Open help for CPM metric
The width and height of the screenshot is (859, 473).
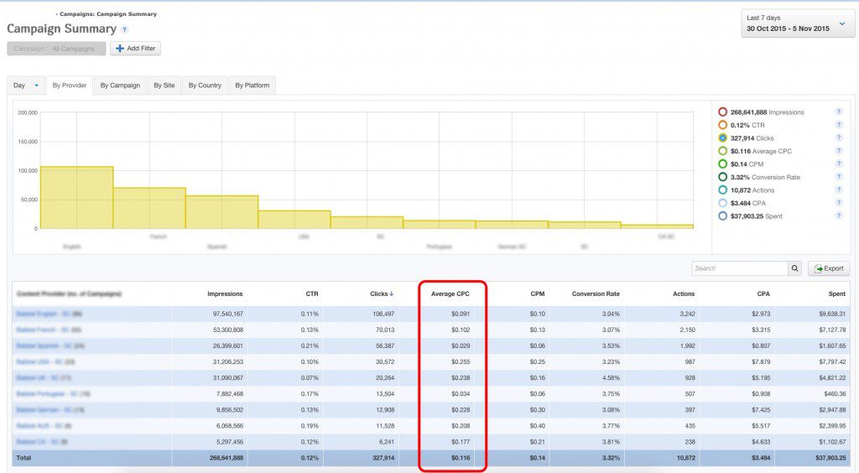(x=838, y=164)
